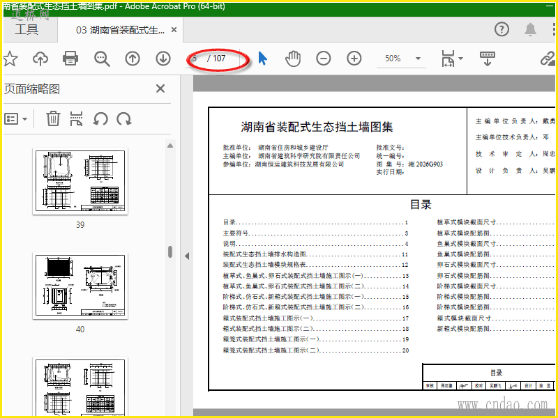Zoom in with the plus button
The height and width of the screenshot is (418, 558).
click(x=354, y=59)
